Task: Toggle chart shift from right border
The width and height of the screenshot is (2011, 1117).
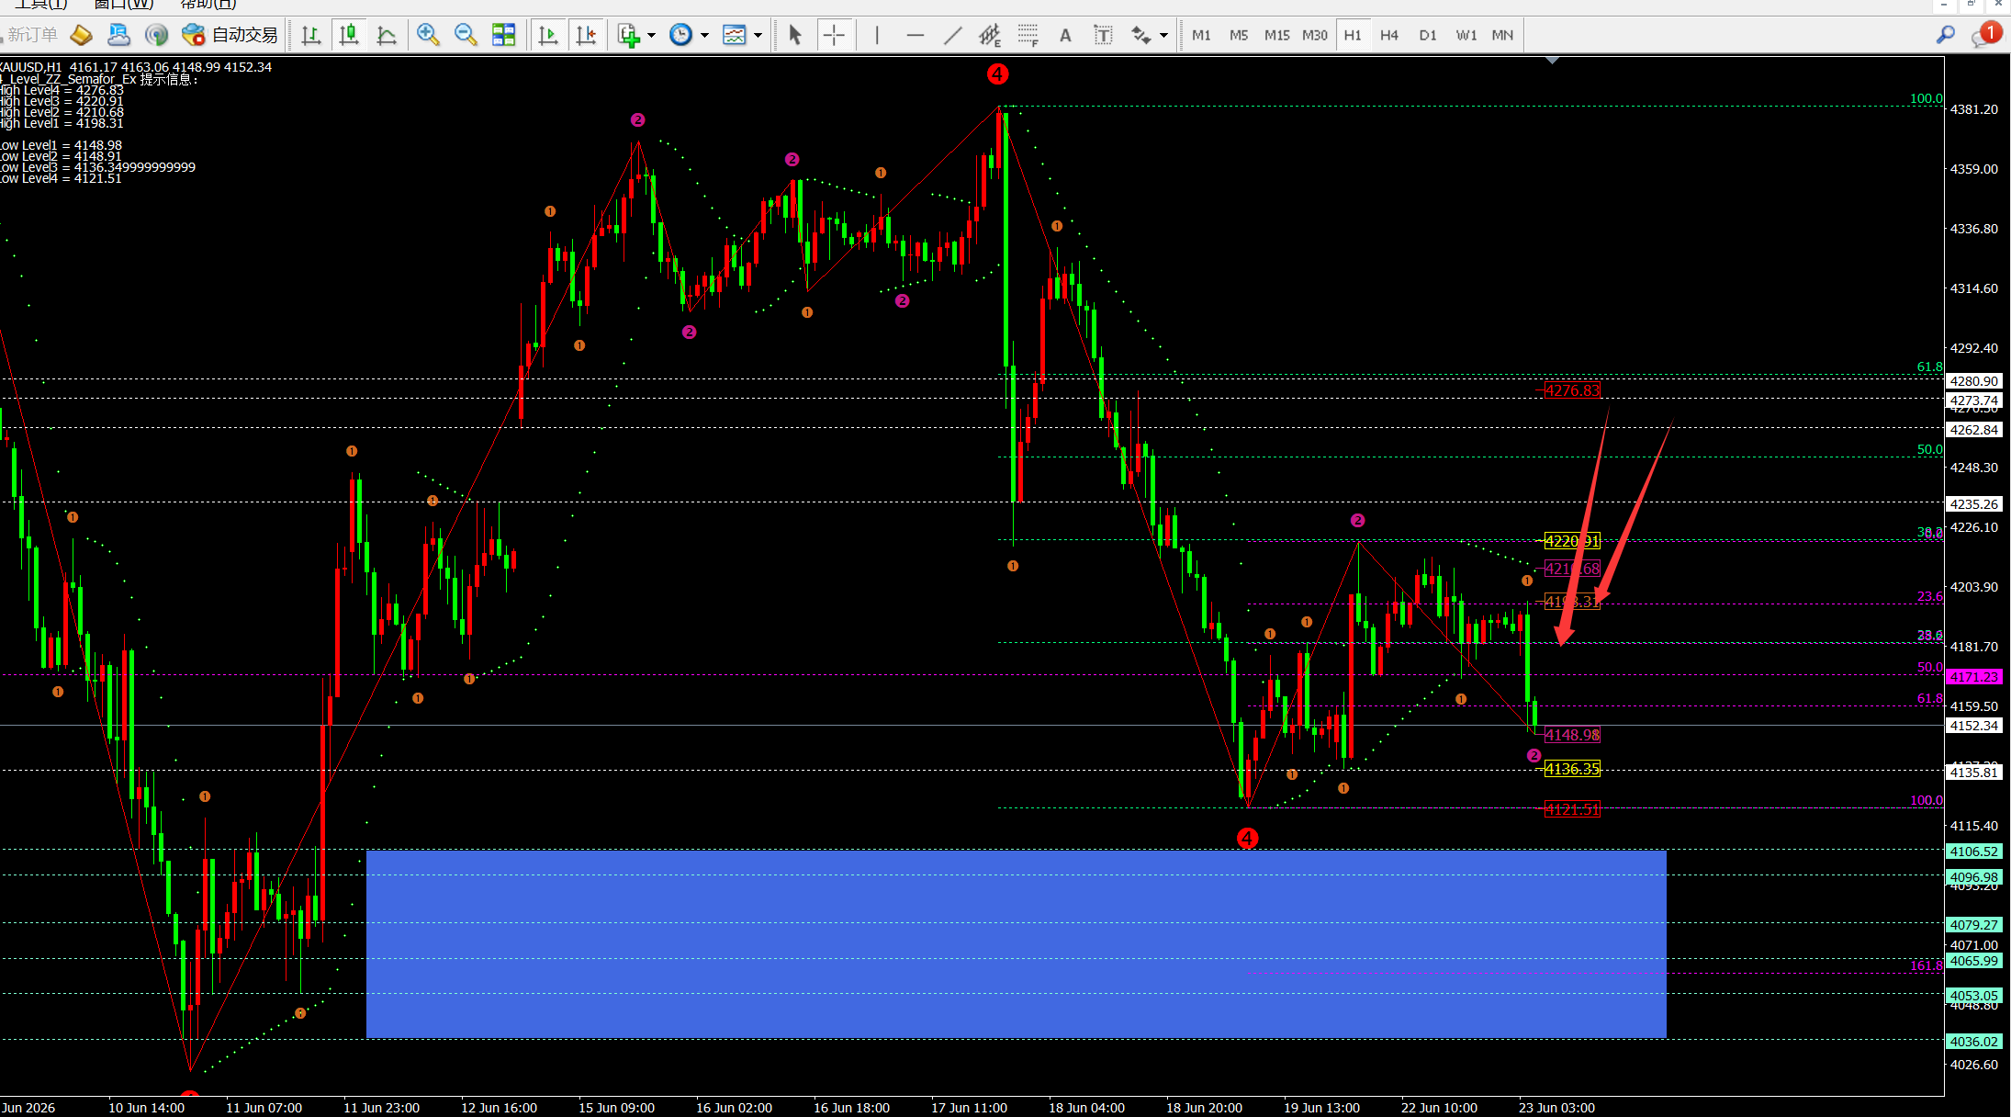Action: click(x=586, y=35)
